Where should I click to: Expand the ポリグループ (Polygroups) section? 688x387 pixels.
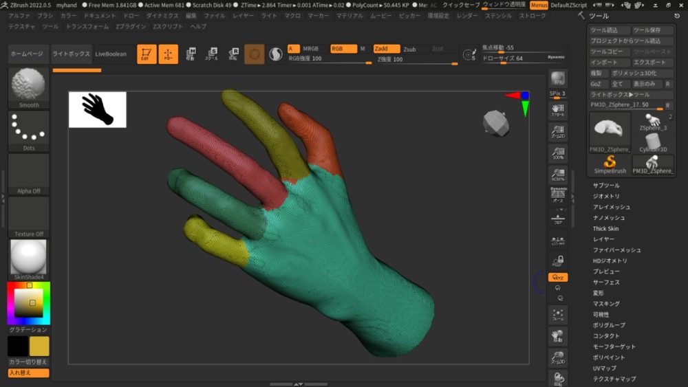609,325
